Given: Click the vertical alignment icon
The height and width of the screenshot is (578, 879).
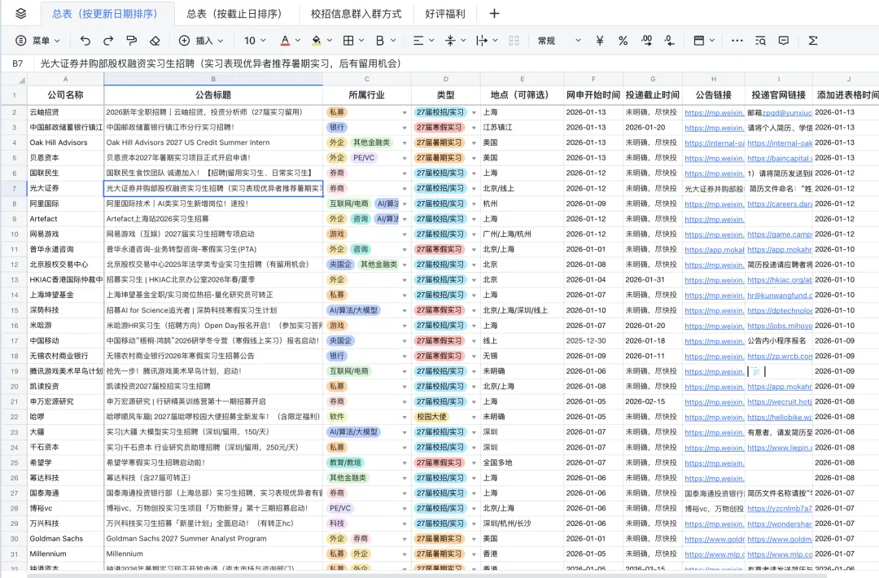Looking at the screenshot, I should click(x=450, y=41).
